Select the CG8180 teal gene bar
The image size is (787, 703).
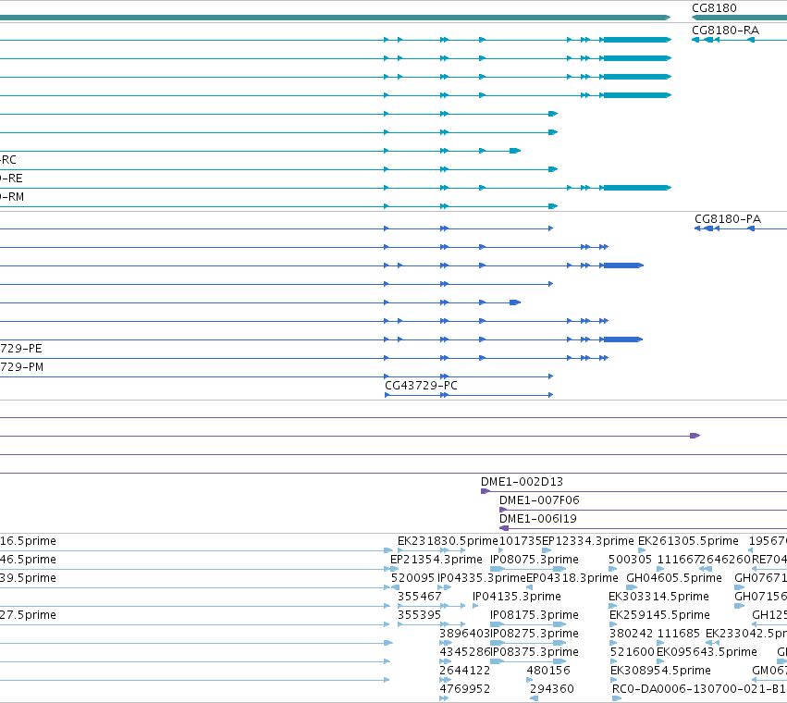[x=739, y=18]
